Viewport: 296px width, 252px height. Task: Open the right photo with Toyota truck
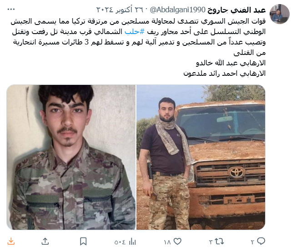point(201,157)
